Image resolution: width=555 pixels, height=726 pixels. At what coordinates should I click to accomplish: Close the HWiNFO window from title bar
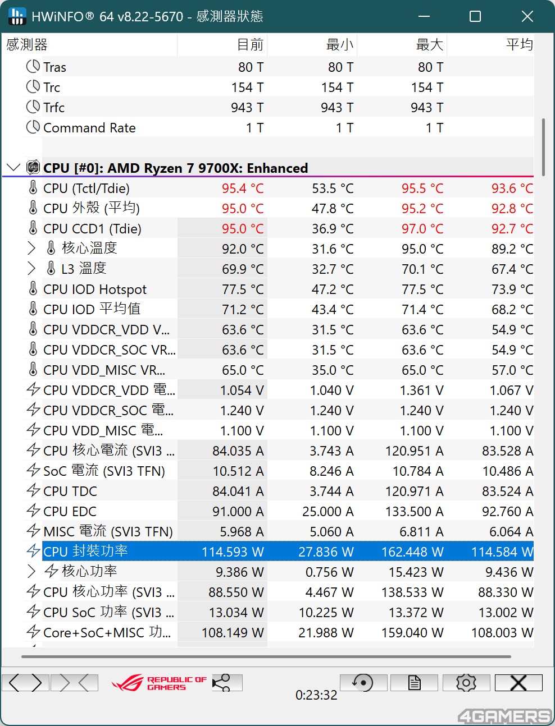pos(527,16)
